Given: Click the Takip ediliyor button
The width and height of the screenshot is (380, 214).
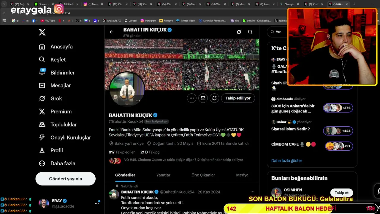Looking at the screenshot, I should click(x=238, y=98).
